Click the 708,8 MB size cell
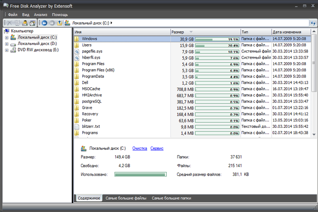The width and height of the screenshot is (318, 212). pyautogui.click(x=185, y=89)
